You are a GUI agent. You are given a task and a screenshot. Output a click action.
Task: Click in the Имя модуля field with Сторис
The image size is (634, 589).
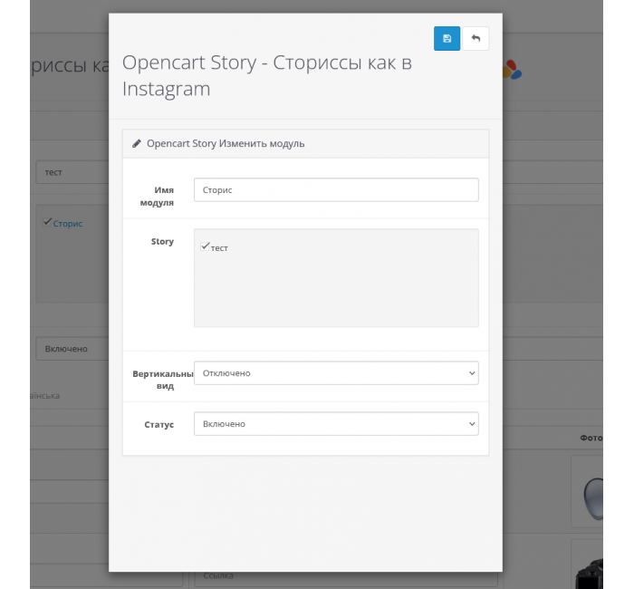click(336, 189)
